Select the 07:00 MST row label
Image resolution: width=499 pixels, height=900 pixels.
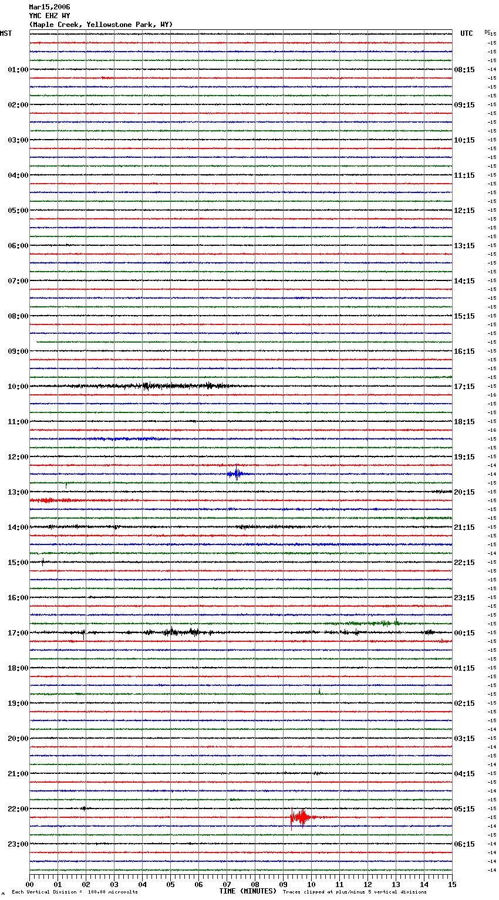pyautogui.click(x=18, y=281)
